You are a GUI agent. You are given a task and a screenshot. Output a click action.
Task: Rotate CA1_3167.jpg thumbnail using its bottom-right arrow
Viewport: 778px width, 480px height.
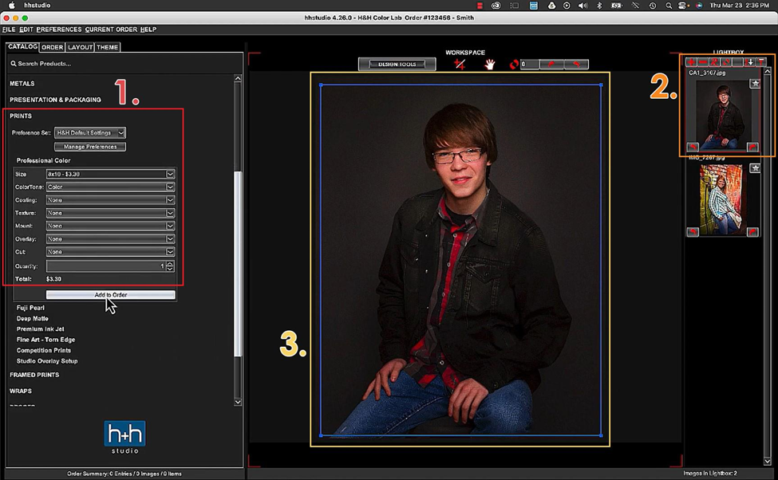752,147
